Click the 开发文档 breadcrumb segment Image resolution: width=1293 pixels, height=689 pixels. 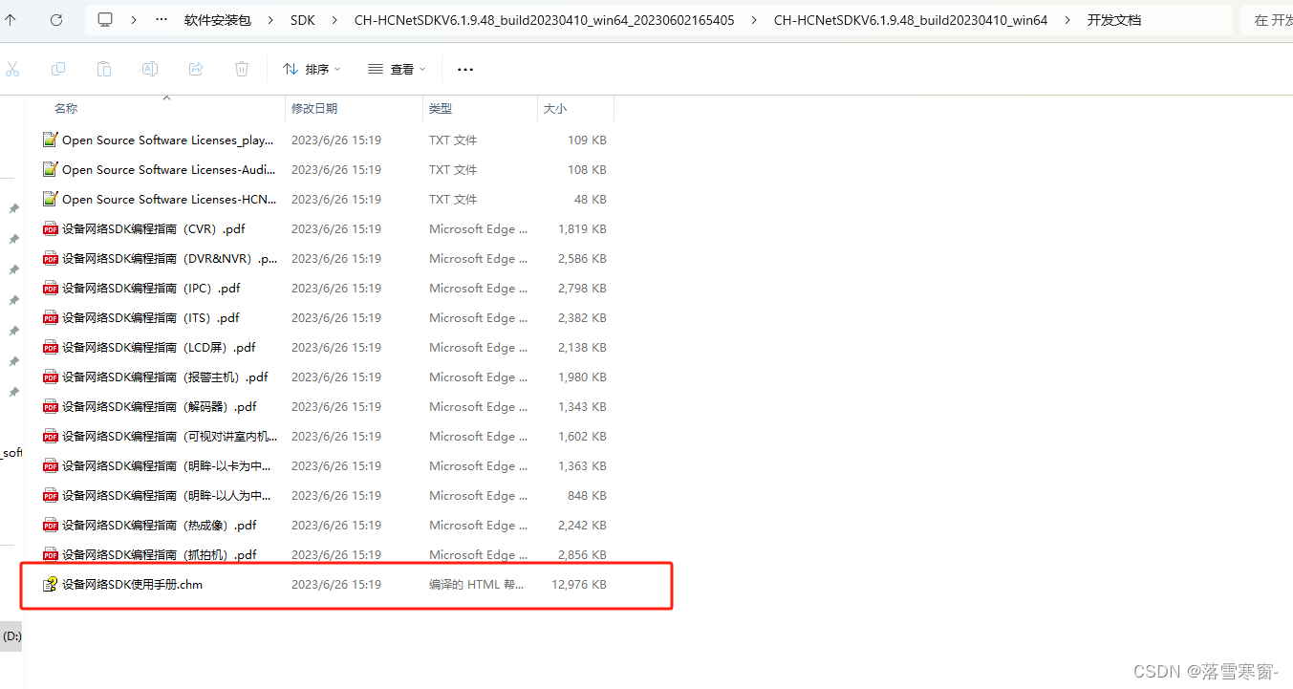1113,19
